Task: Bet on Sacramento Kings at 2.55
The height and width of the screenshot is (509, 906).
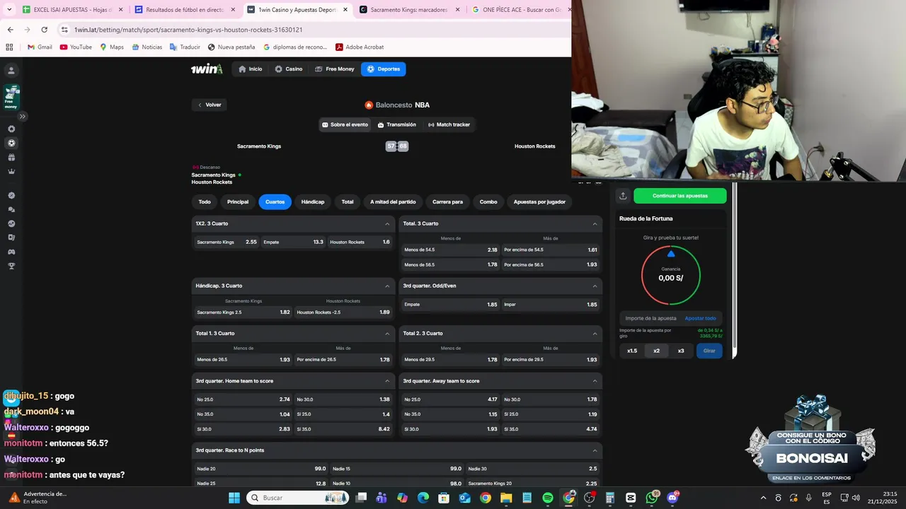Action: (x=226, y=242)
